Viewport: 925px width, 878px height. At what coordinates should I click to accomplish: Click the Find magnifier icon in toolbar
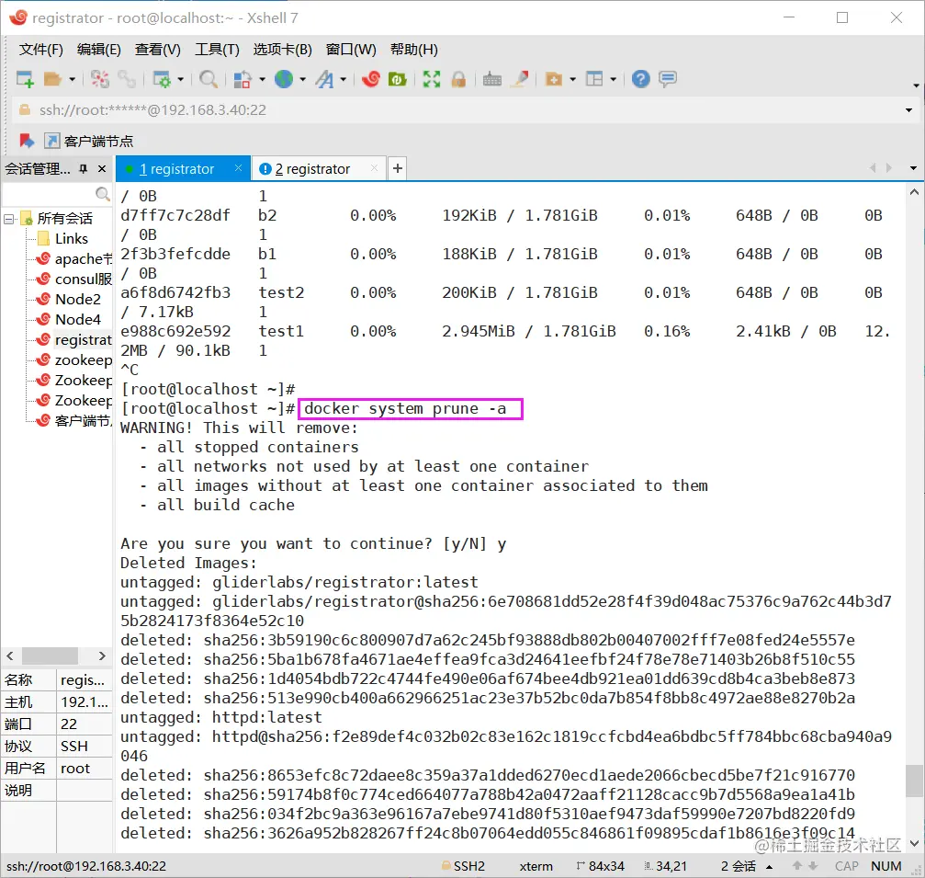click(209, 78)
